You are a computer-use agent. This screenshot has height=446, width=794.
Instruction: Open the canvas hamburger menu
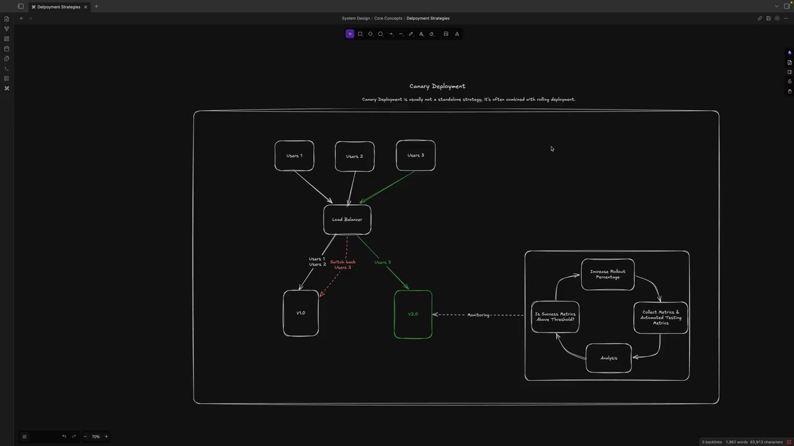(24, 437)
